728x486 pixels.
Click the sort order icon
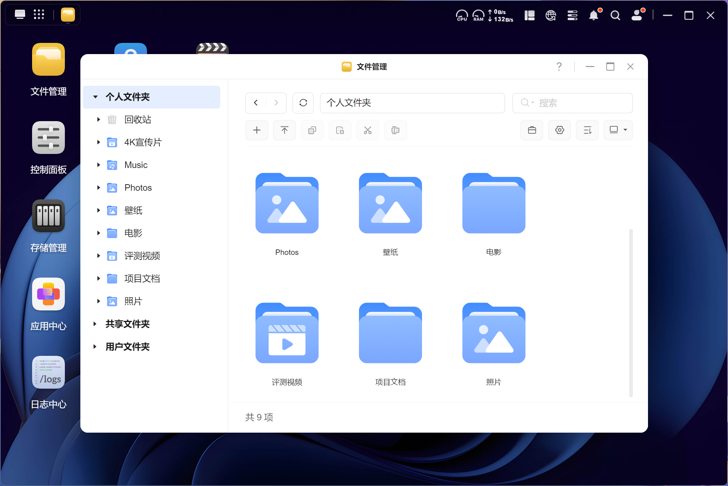587,130
